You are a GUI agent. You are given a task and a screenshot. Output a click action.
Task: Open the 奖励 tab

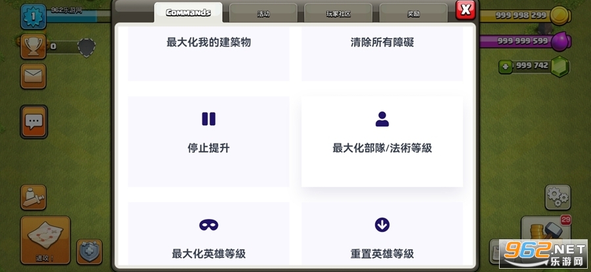point(413,14)
